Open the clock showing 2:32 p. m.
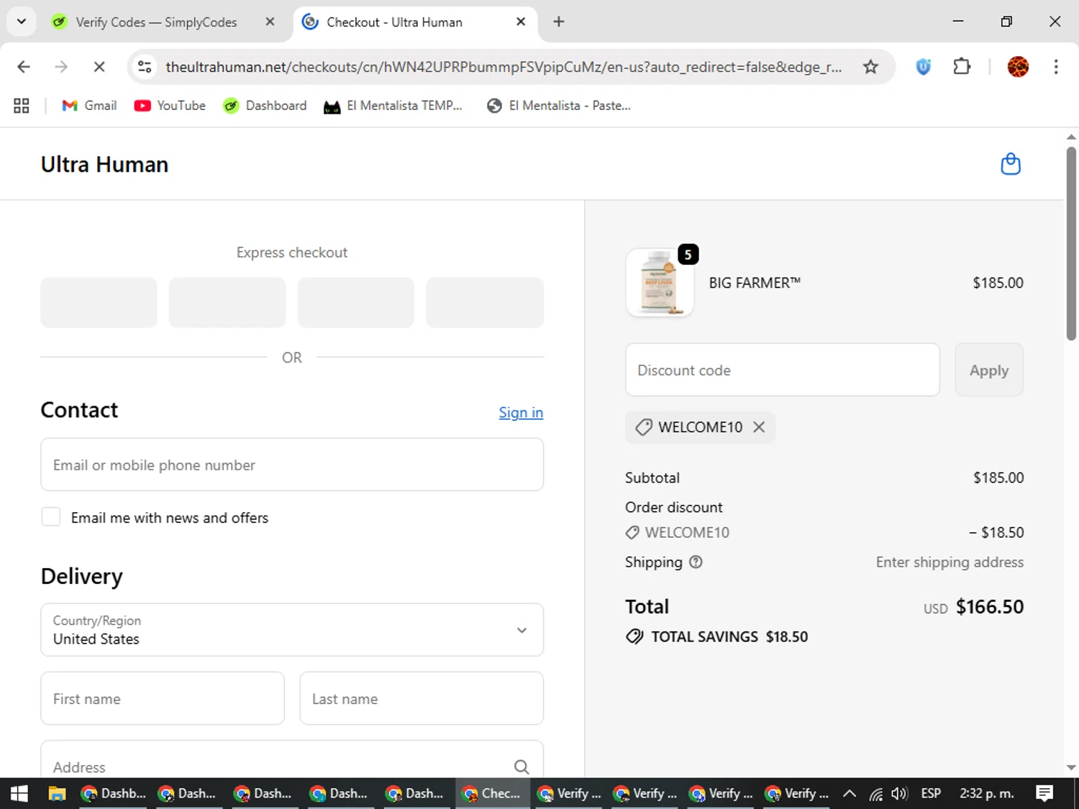The height and width of the screenshot is (809, 1079). tap(987, 793)
